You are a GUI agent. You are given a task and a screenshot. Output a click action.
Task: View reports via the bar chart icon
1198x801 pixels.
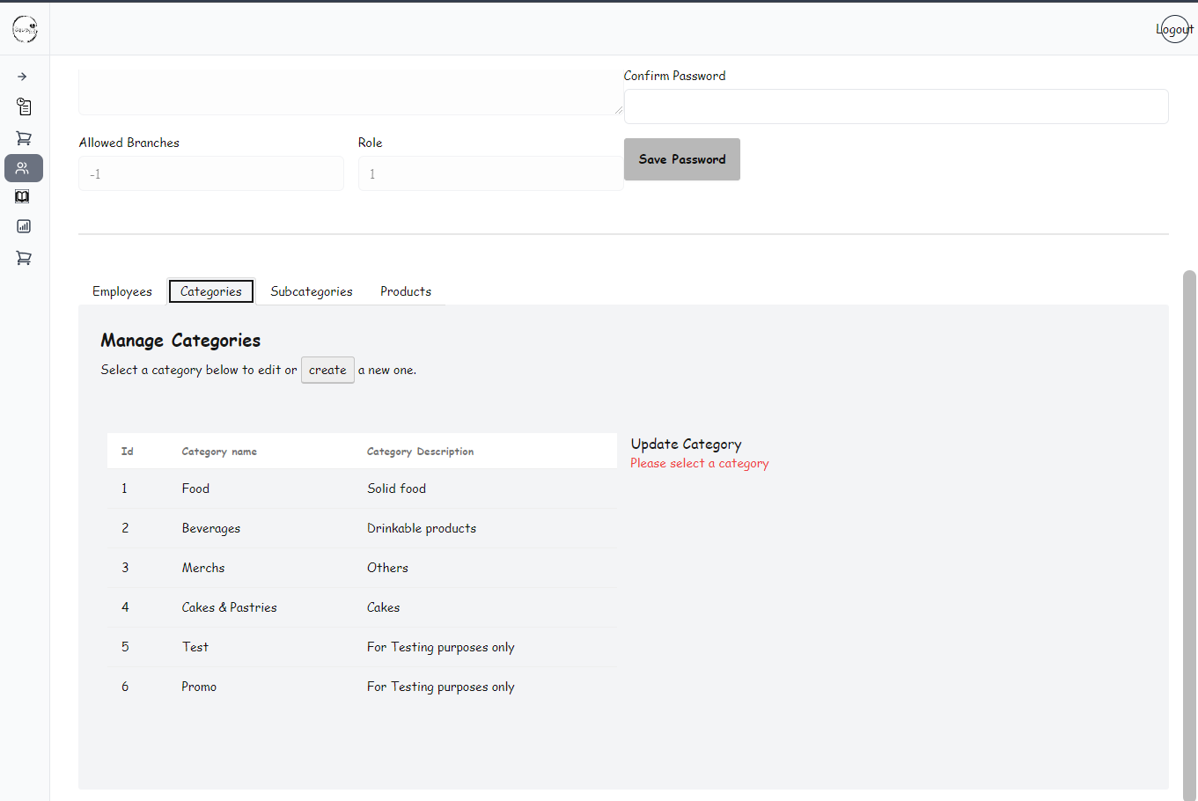coord(23,226)
